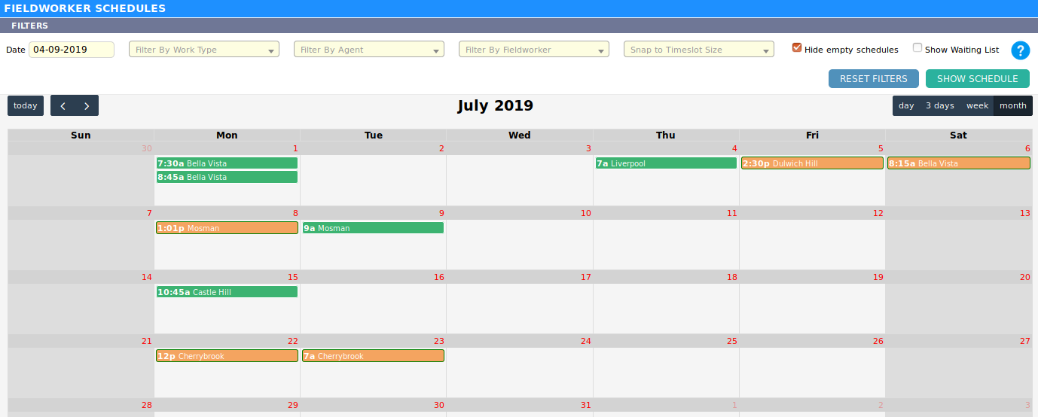Switch to the day view tab
The height and width of the screenshot is (417, 1038).
(x=906, y=106)
